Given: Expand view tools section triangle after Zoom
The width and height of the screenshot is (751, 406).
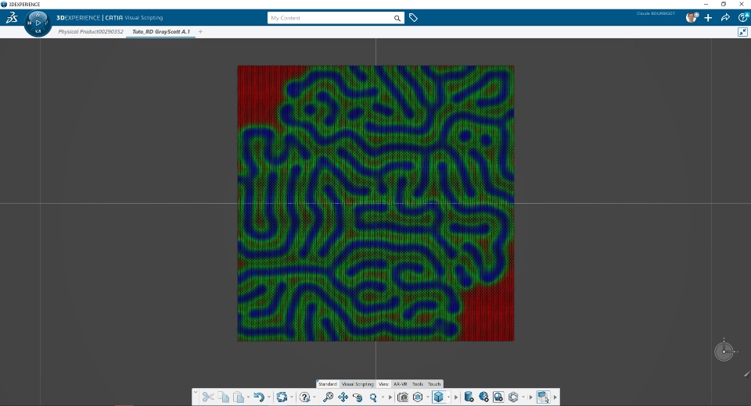Looking at the screenshot, I should pos(390,397).
